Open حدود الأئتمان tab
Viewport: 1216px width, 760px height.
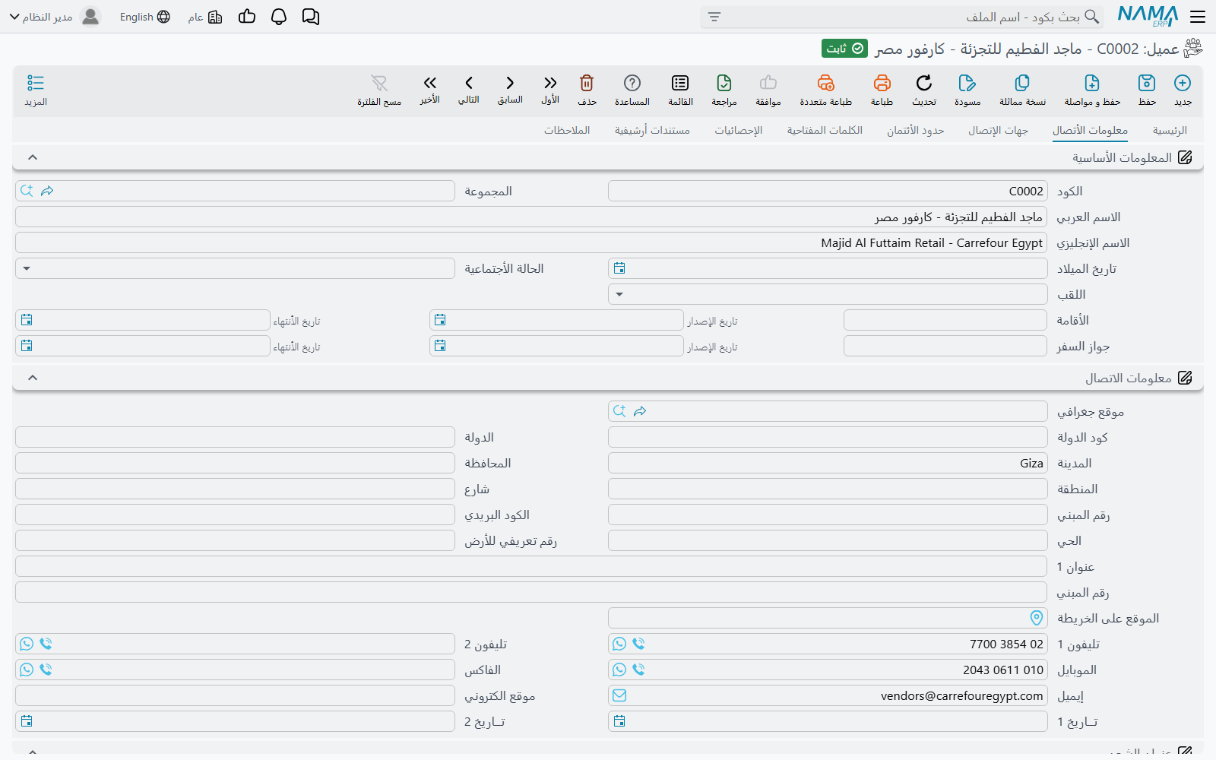(x=915, y=131)
